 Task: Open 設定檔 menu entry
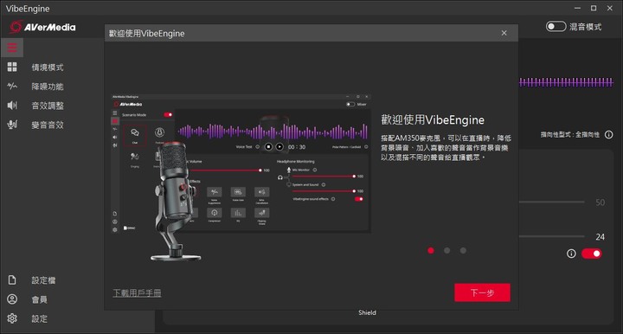pyautogui.click(x=44, y=280)
